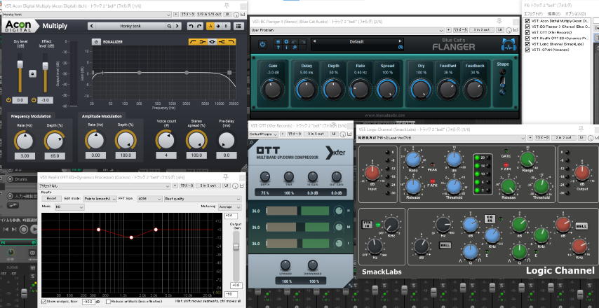Click the Blue Cat headphone cat logo
Viewport: 599px width, 308px height.
(508, 45)
